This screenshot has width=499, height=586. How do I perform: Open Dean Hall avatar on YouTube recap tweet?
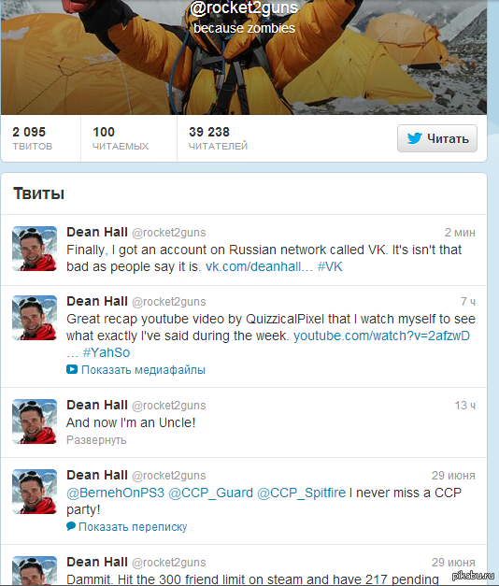35,318
